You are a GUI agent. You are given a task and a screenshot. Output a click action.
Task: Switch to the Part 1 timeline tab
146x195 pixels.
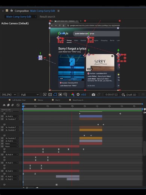tap(58, 100)
